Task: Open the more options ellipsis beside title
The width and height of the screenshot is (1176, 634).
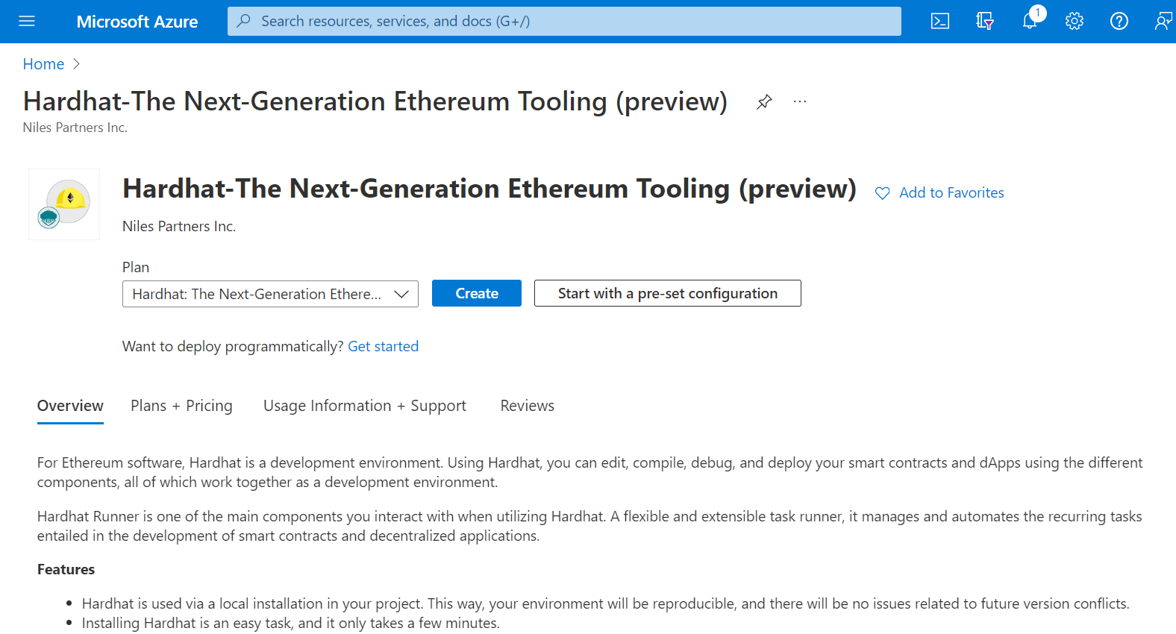Action: coord(800,102)
